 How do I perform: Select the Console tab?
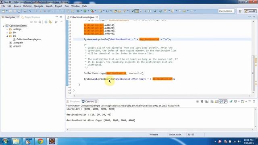89,101
